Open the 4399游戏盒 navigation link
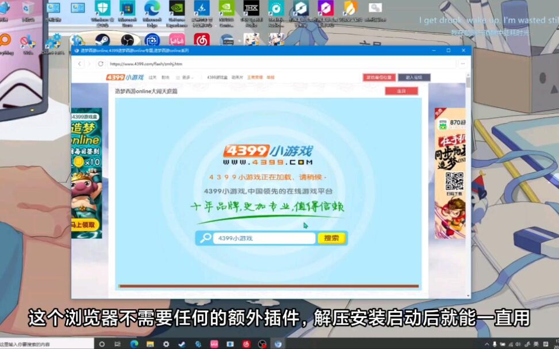Image resolution: width=559 pixels, height=349 pixels. [217, 78]
